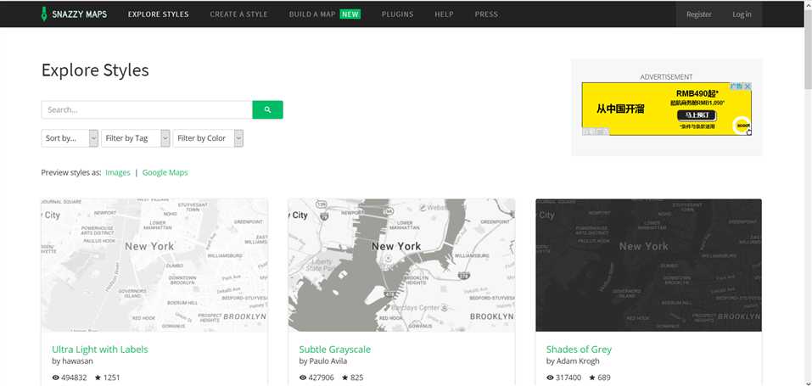Click the favorites count 825
The height and width of the screenshot is (386, 812).
(357, 378)
